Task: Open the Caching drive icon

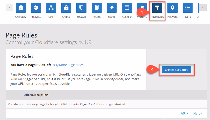Action: [x=127, y=8]
